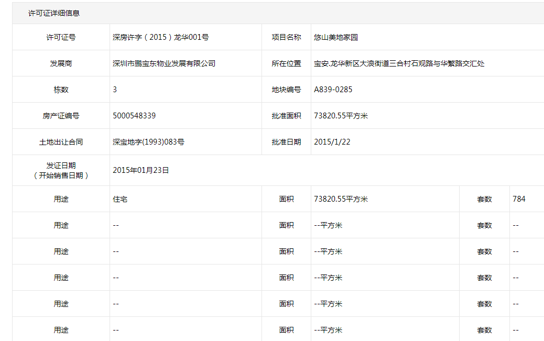Image resolution: width=544 pixels, height=341 pixels.
Task: Select approved area 73820.55平方米 beside 批准面积
Action: [341, 116]
